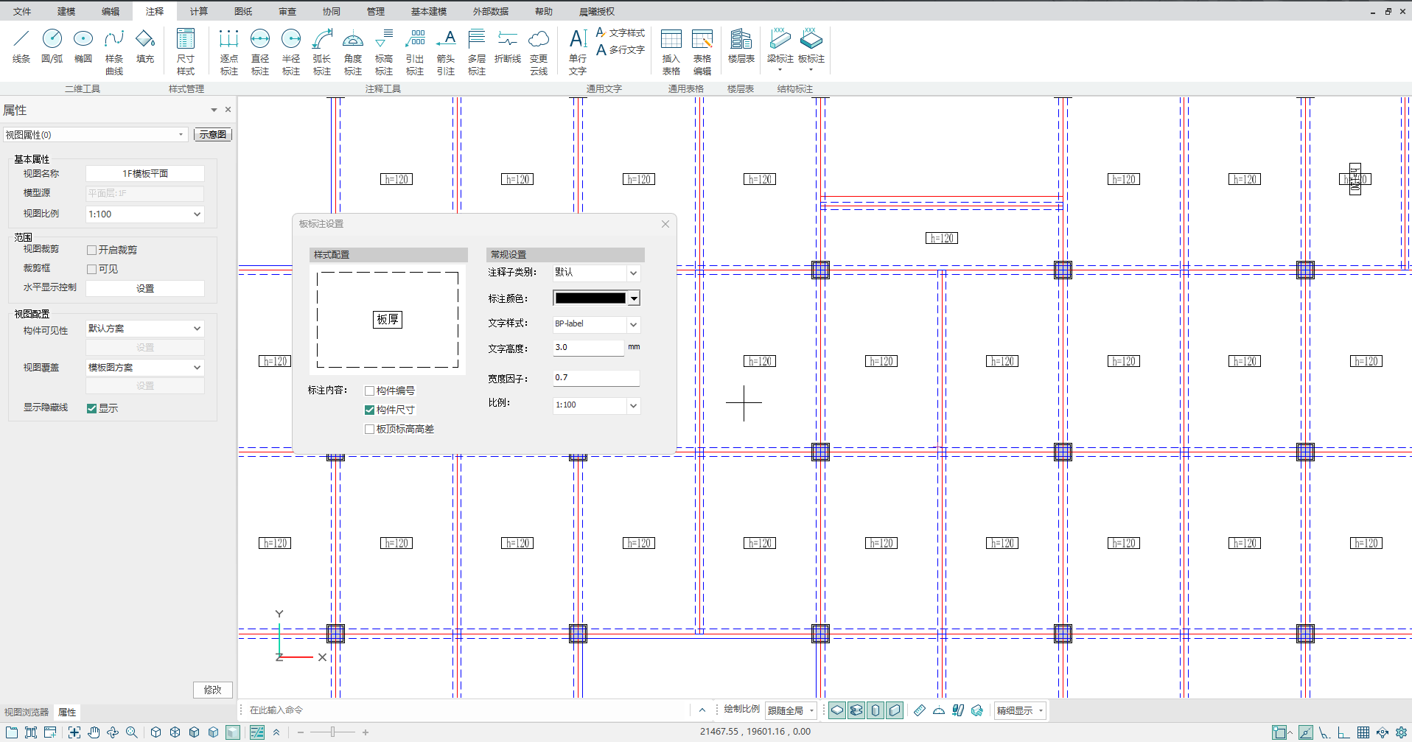Viewport: 1412px width, 742px height.
Task: Open the 文字样式 BP-label dropdown
Action: pos(633,324)
